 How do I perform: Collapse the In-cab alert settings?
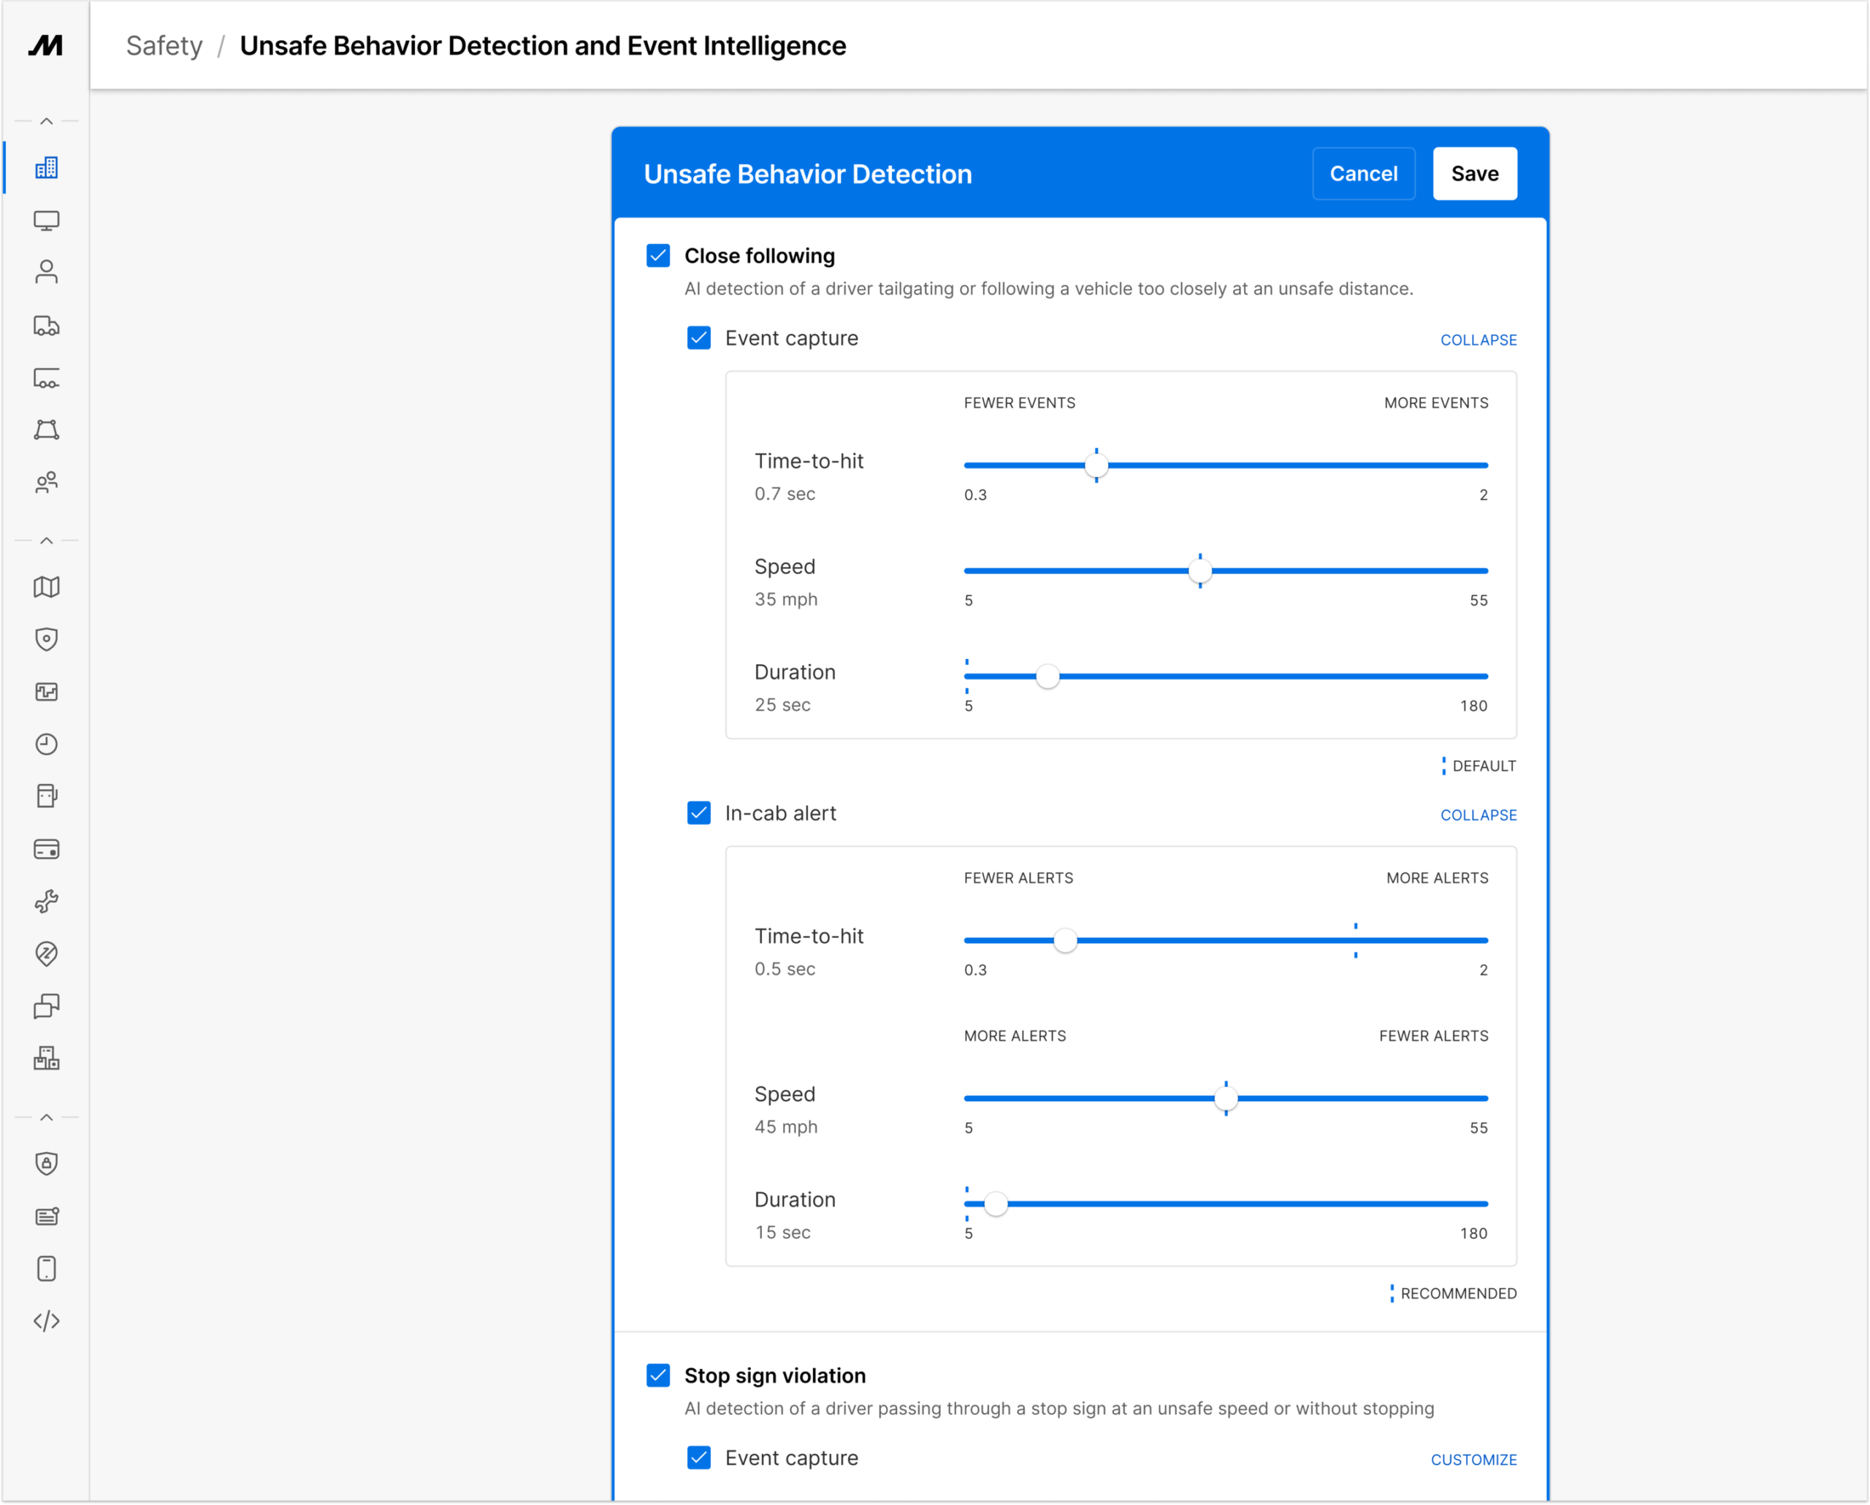[1478, 815]
